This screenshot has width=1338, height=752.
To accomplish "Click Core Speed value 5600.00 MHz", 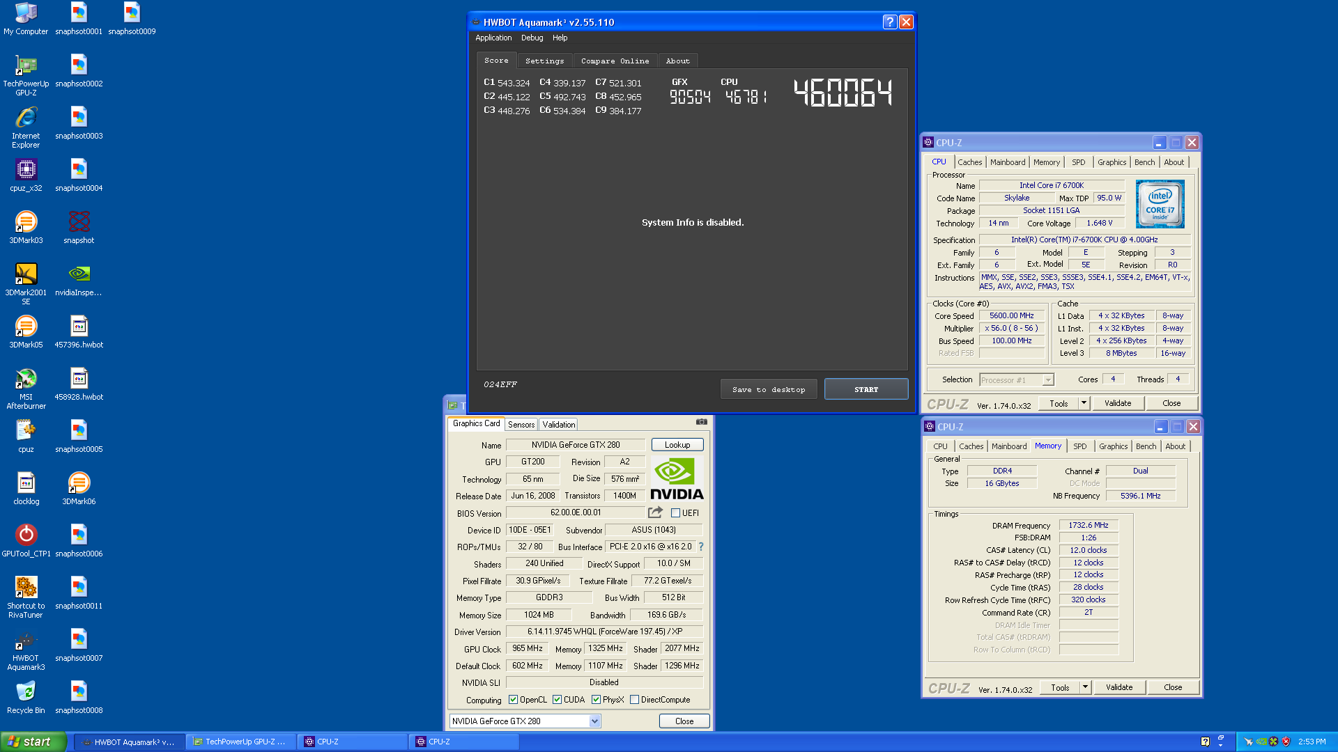I will tap(1012, 316).
